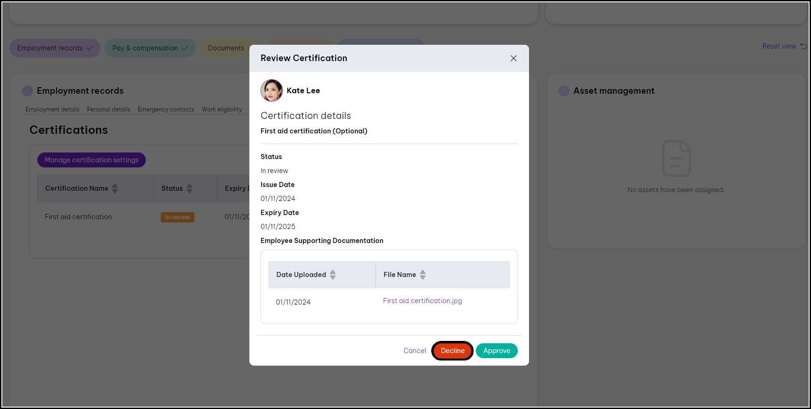Sort by File Name column arrows
The image size is (811, 409).
422,275
